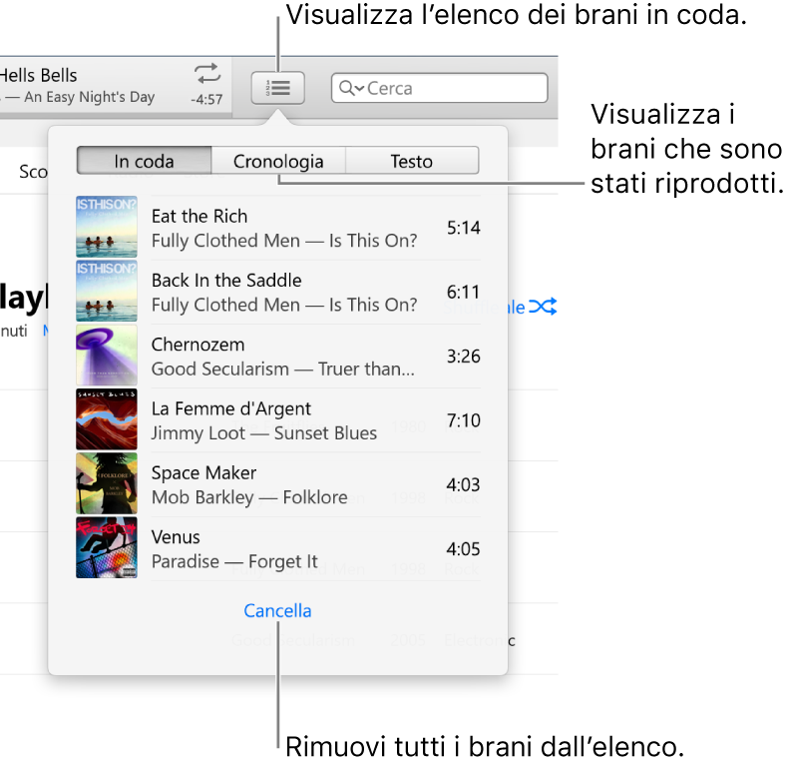This screenshot has height=762, width=791.
Task: Click the 6:11 duration value
Action: coord(464,292)
